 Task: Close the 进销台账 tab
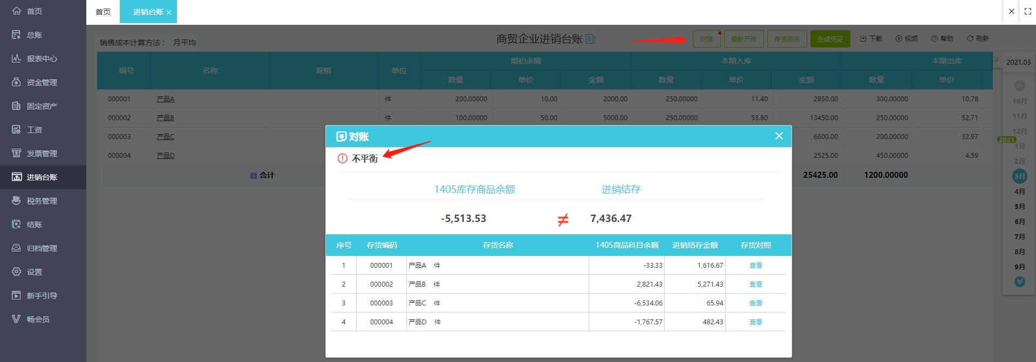tap(169, 12)
